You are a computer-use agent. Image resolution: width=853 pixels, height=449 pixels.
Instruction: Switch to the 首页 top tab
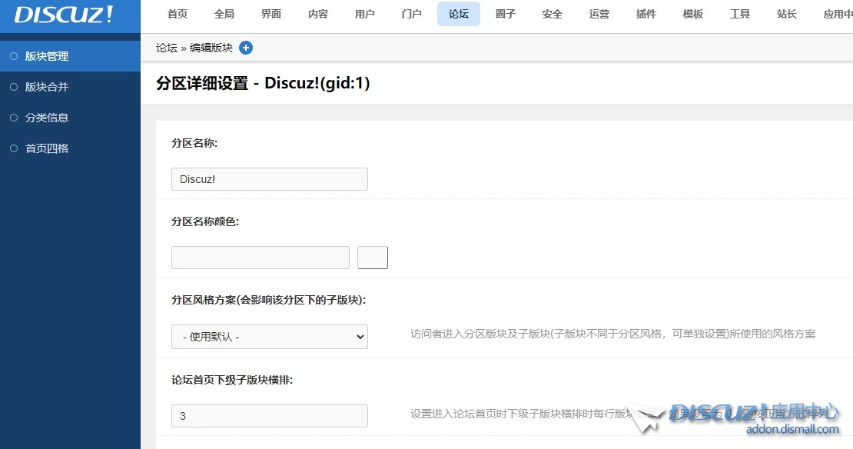178,14
